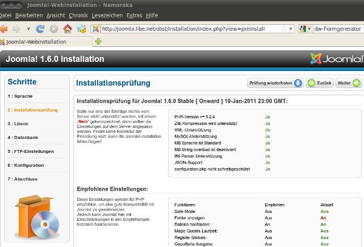Select step 6 : Konfiguration
Screen dimensions: 364x247
pyautogui.click(x=25, y=165)
